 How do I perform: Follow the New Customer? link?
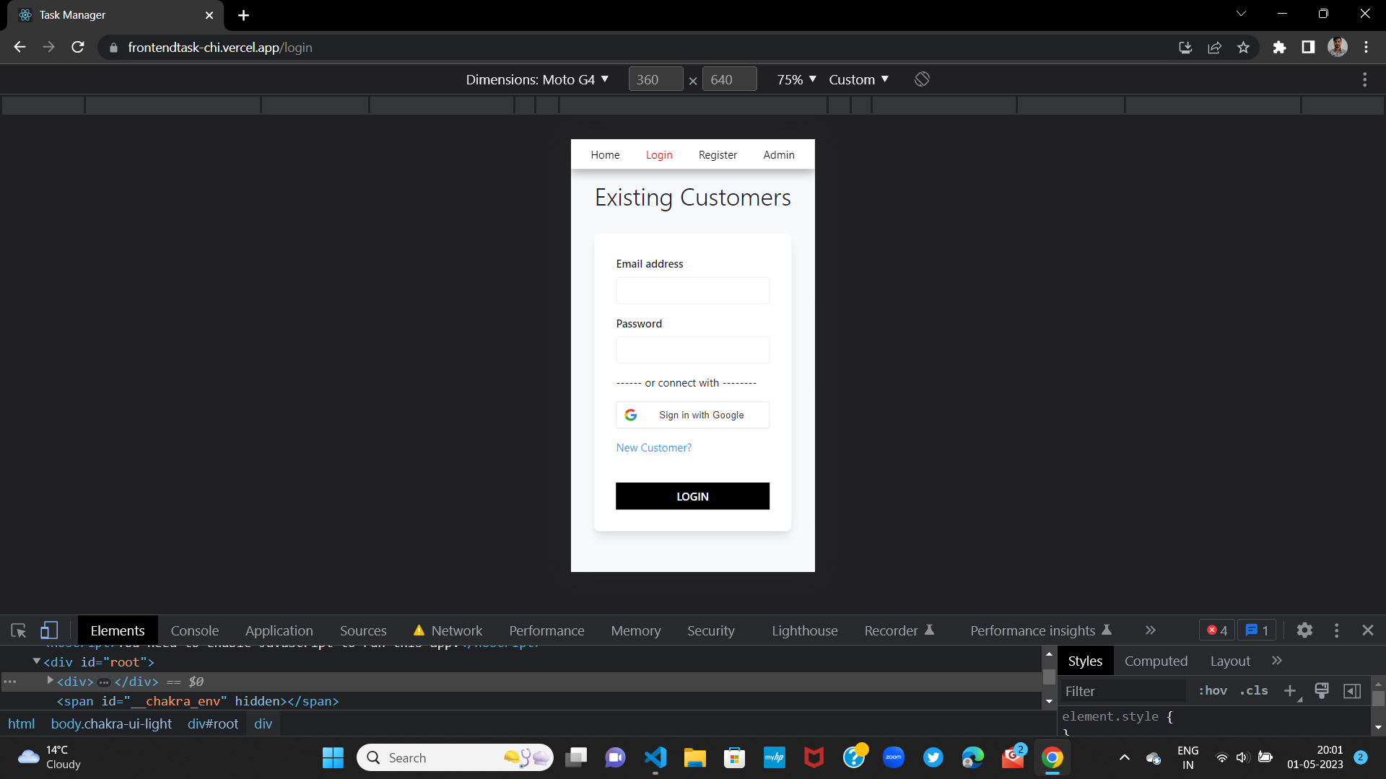tap(653, 448)
